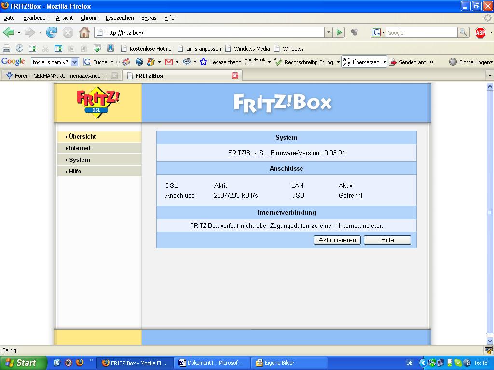Open the Google toolbar search box dropdown
The height and width of the screenshot is (370, 494).
tap(75, 62)
